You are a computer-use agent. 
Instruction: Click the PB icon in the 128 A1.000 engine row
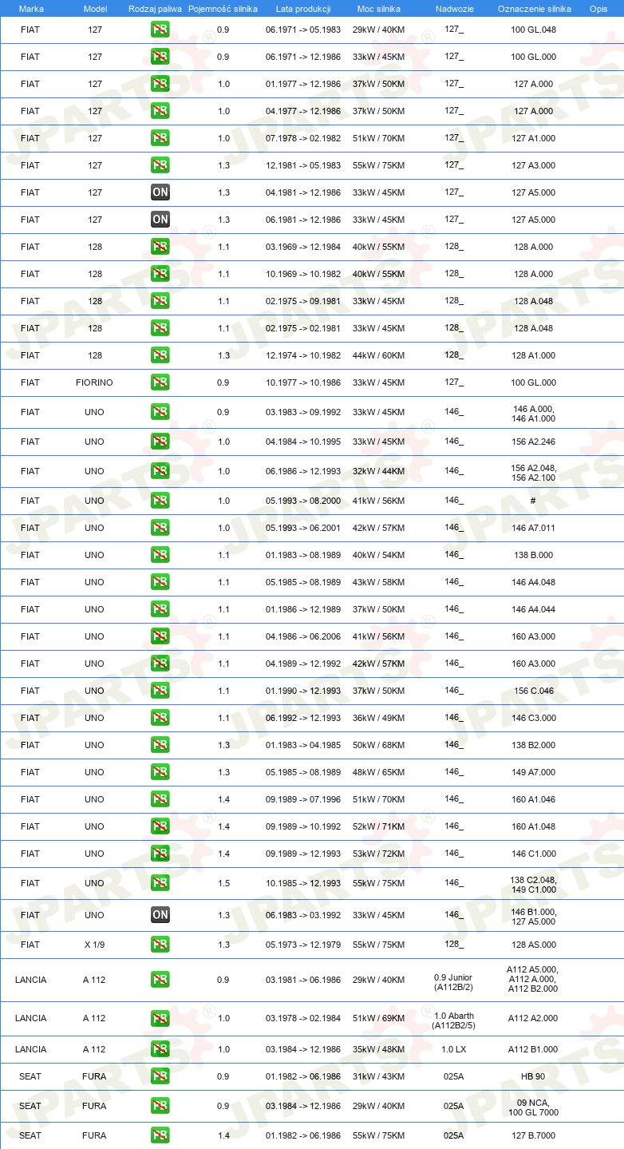(160, 355)
